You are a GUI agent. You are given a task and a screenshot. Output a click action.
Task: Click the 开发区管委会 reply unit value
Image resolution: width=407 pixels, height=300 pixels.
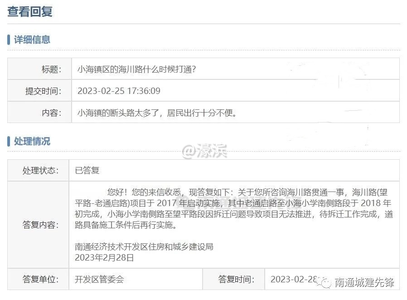(99, 279)
